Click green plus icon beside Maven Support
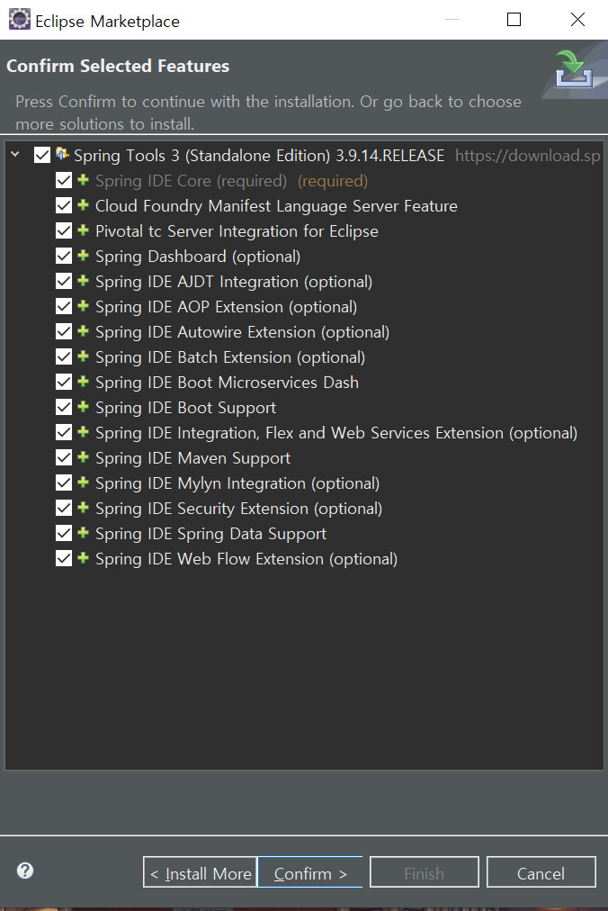The image size is (608, 911). (x=83, y=456)
